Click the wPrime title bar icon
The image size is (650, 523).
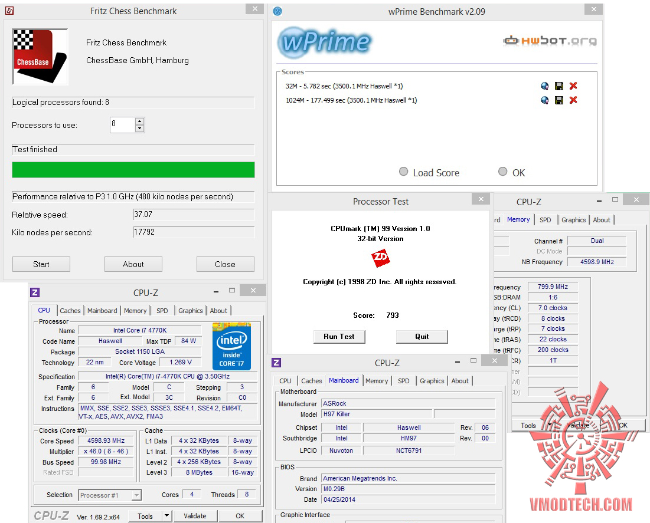(x=277, y=11)
